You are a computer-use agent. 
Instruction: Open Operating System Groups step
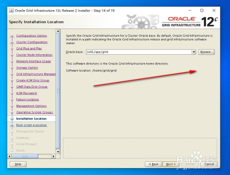(34, 112)
